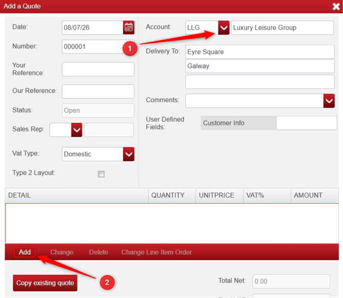Expand the Sales Rep dropdown arrow
The image size is (343, 298).
pos(77,130)
